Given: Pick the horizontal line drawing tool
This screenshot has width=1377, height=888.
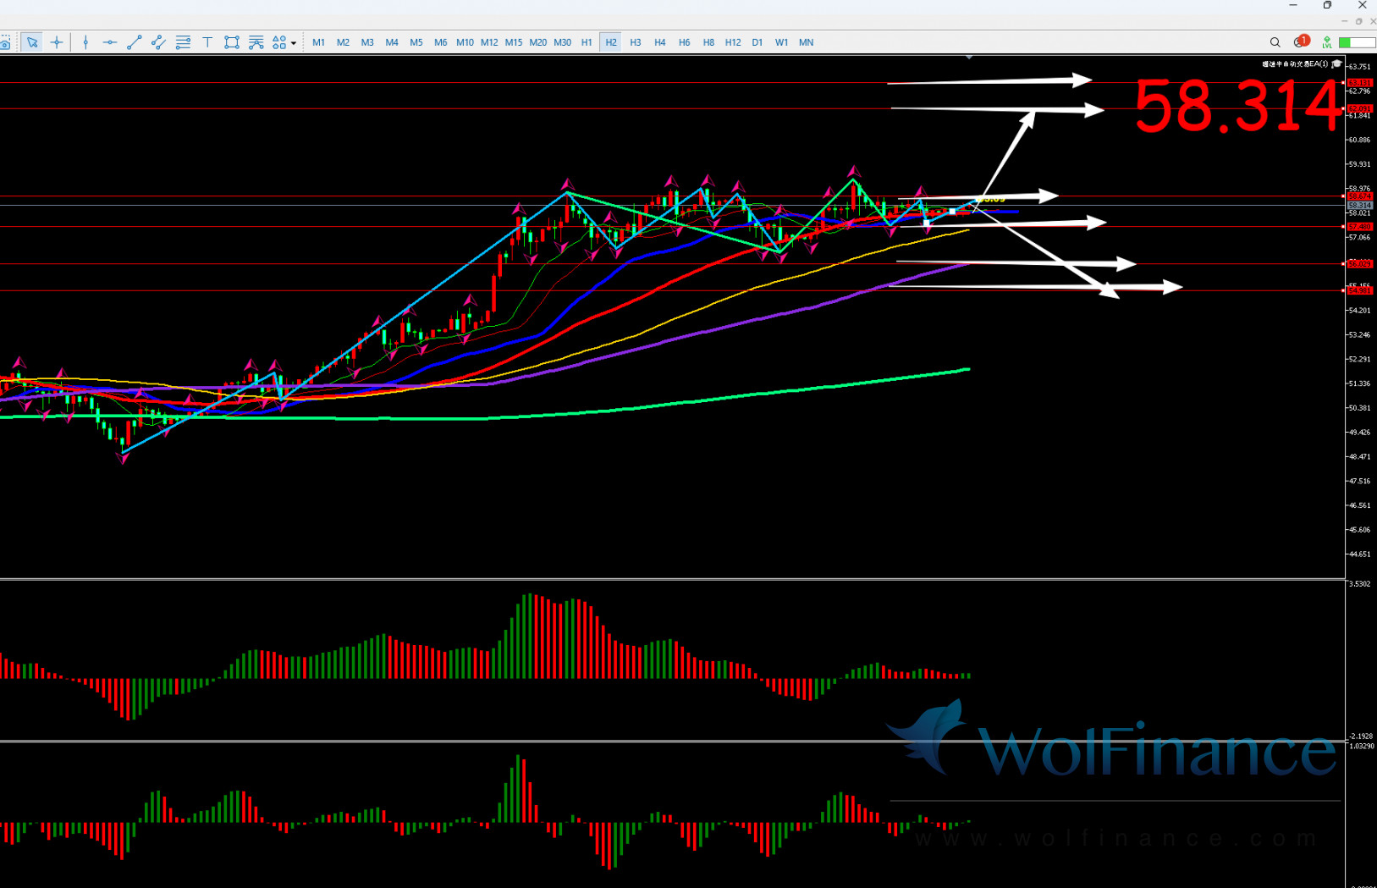Looking at the screenshot, I should pyautogui.click(x=110, y=42).
